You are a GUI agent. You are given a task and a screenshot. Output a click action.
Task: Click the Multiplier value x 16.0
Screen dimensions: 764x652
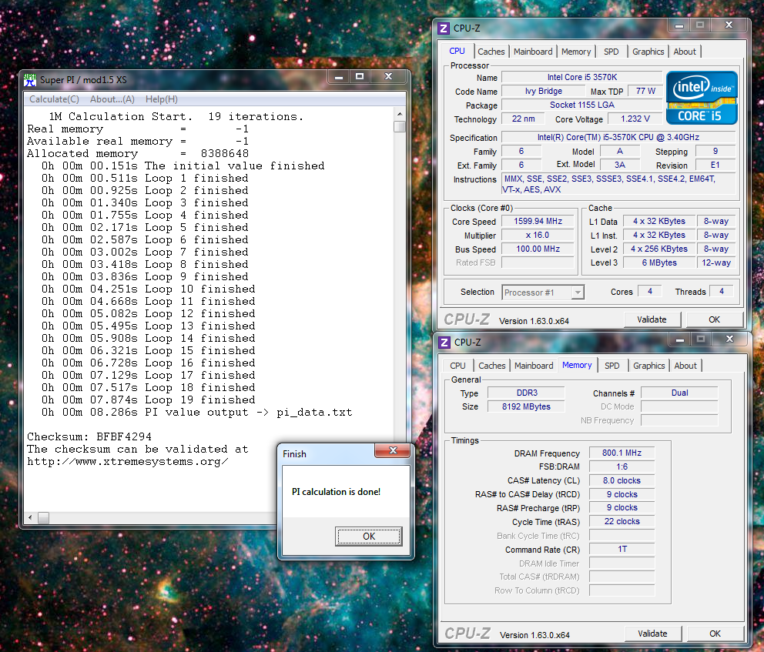pyautogui.click(x=538, y=236)
